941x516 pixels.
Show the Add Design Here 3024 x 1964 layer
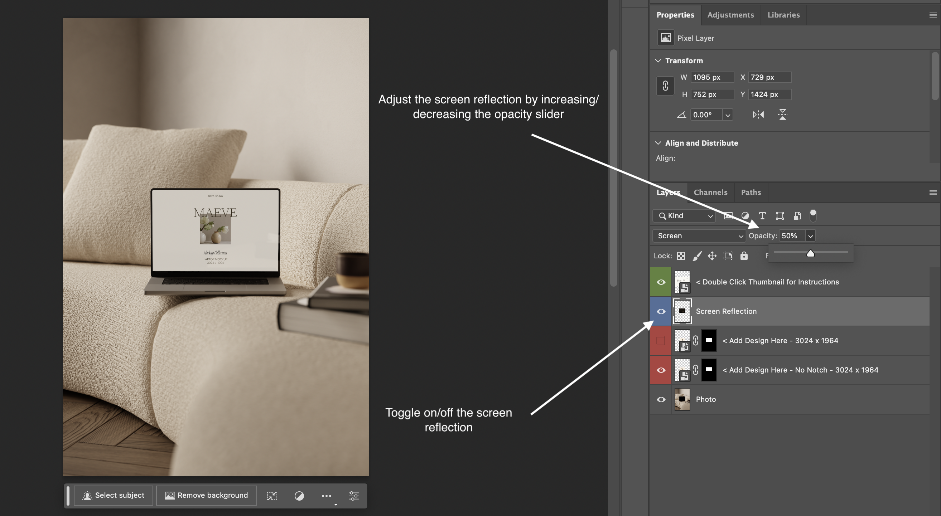660,341
